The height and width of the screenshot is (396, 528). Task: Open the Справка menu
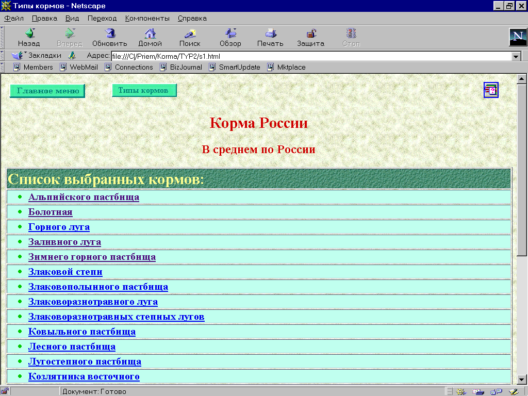tap(192, 18)
